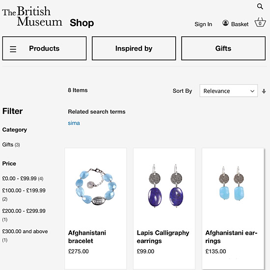Filter price £100.00 - £199.99
The height and width of the screenshot is (270, 270).
24,194
